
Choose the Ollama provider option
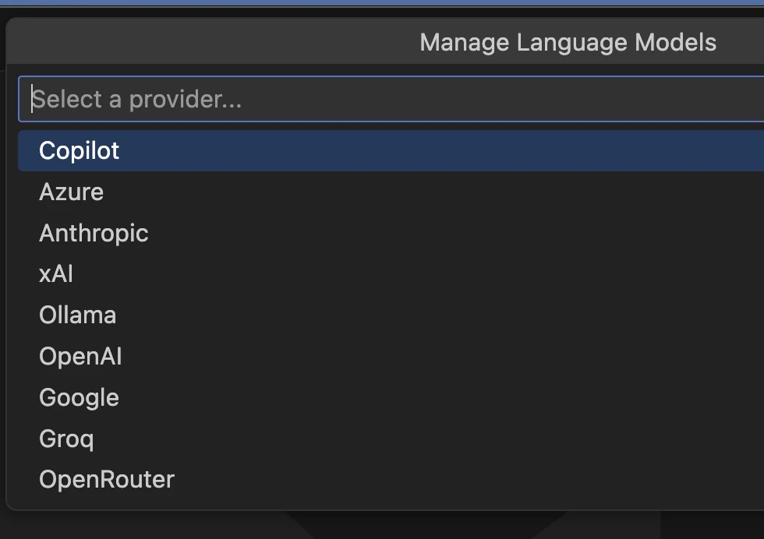(78, 315)
